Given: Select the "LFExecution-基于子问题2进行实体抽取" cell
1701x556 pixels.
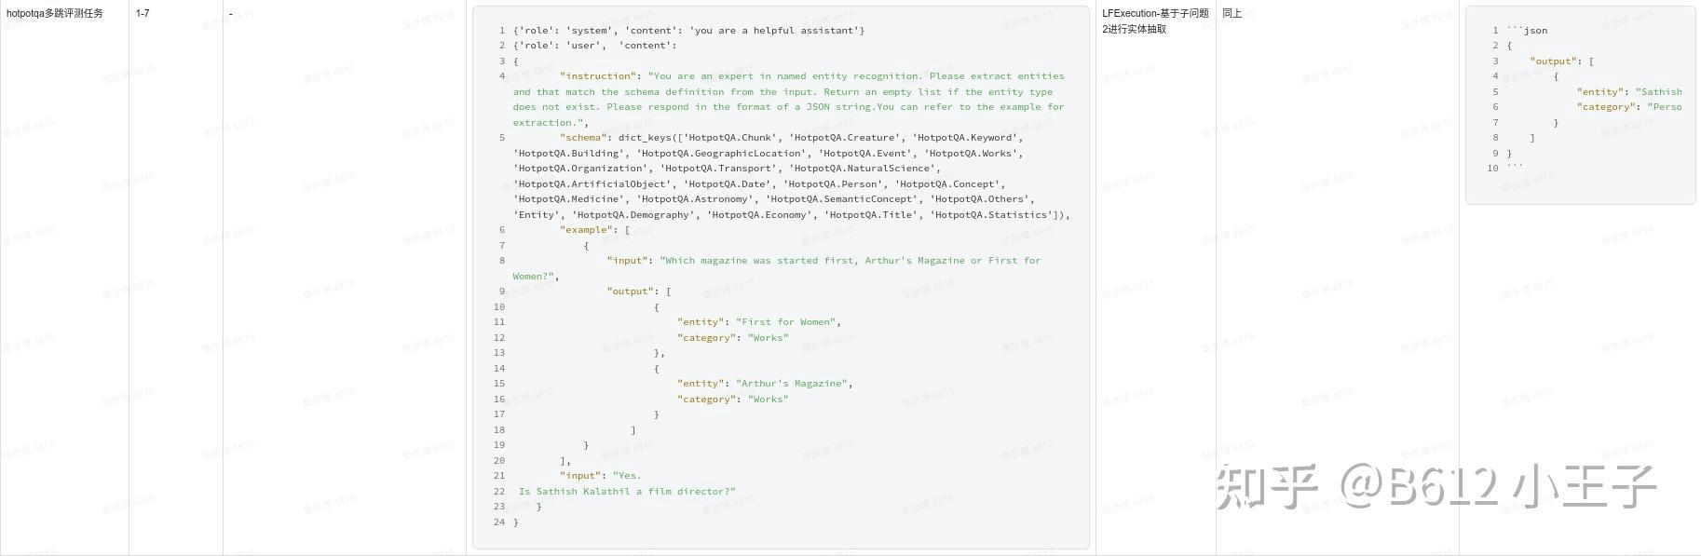Looking at the screenshot, I should (1155, 21).
